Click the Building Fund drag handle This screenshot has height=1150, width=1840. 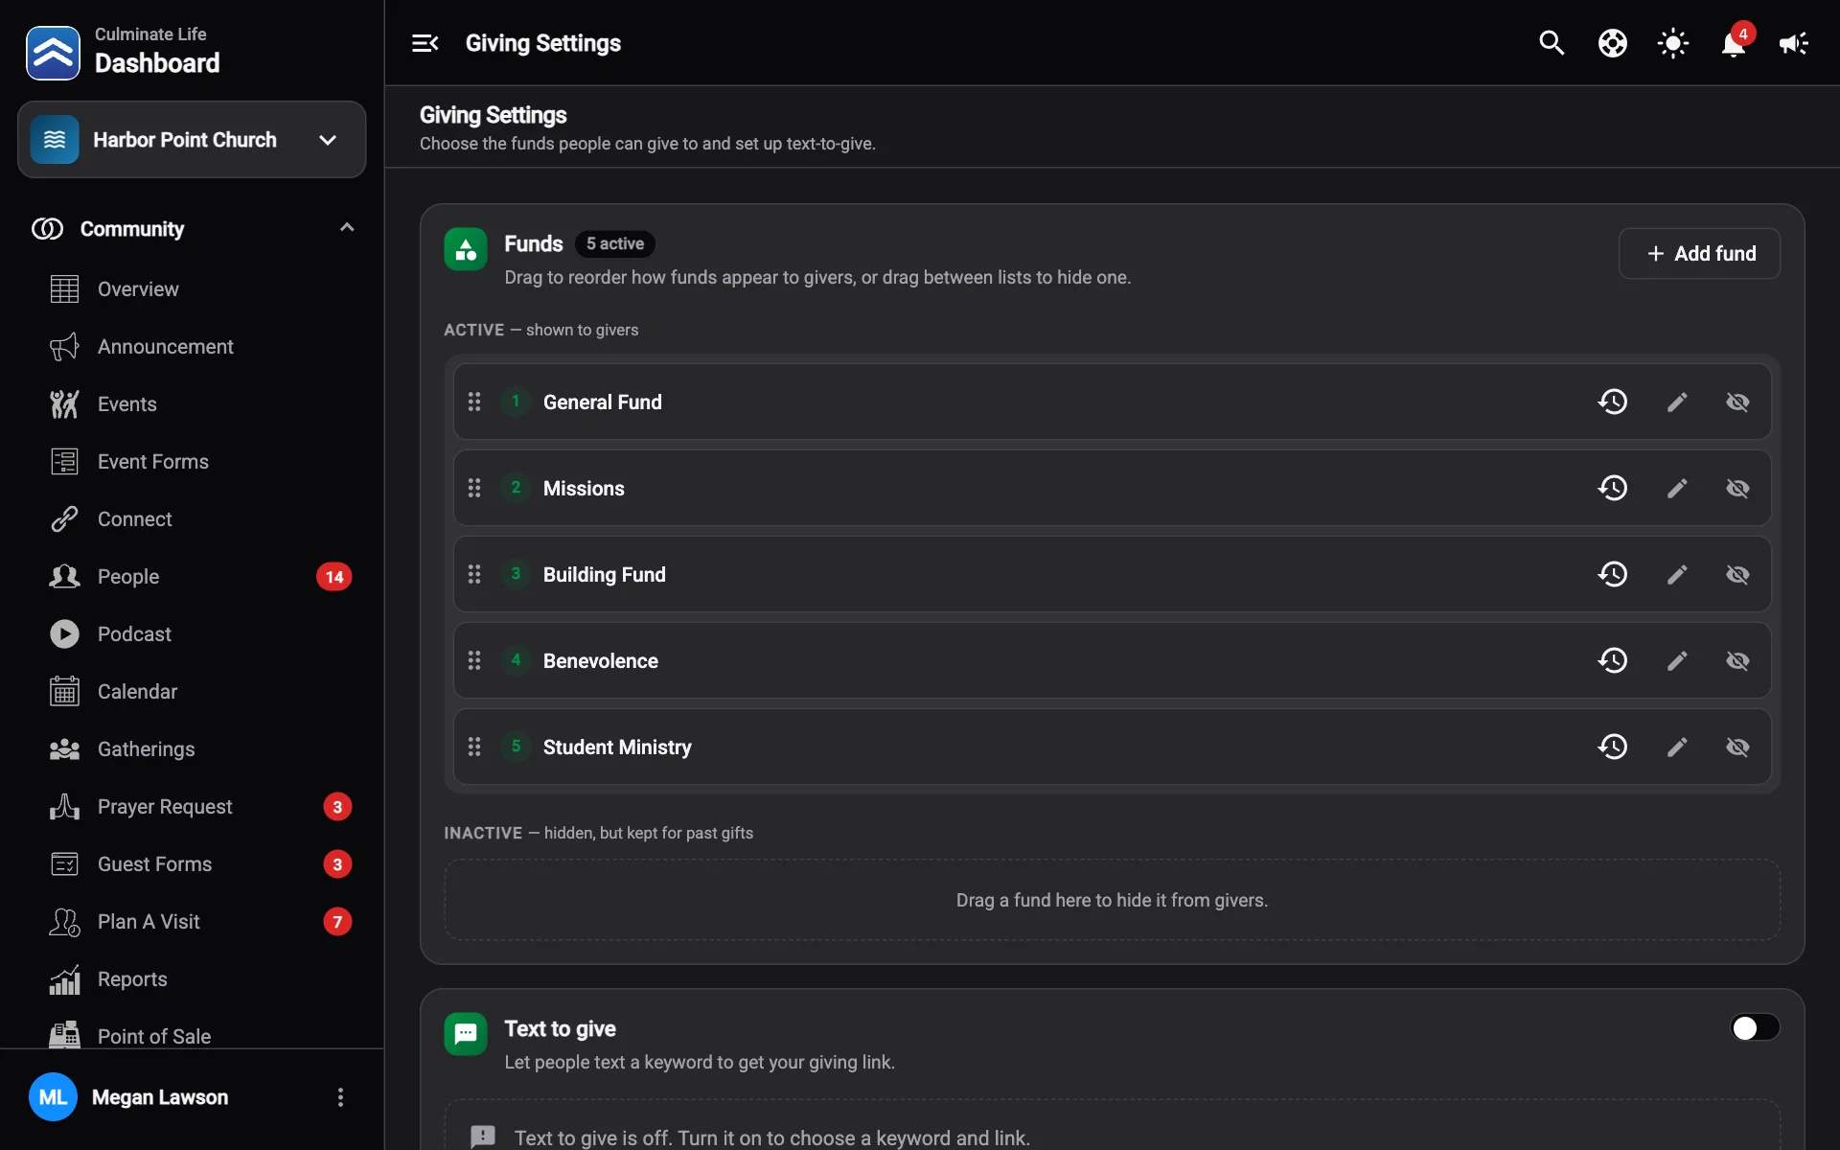pyautogui.click(x=474, y=574)
